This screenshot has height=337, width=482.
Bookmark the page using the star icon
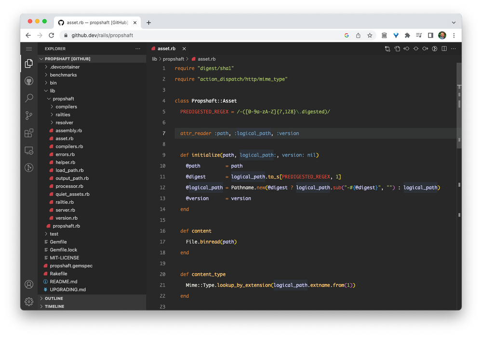click(370, 35)
